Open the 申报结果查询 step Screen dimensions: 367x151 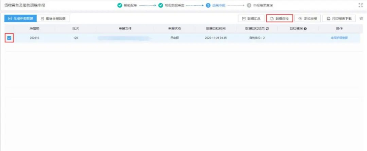click(260, 5)
